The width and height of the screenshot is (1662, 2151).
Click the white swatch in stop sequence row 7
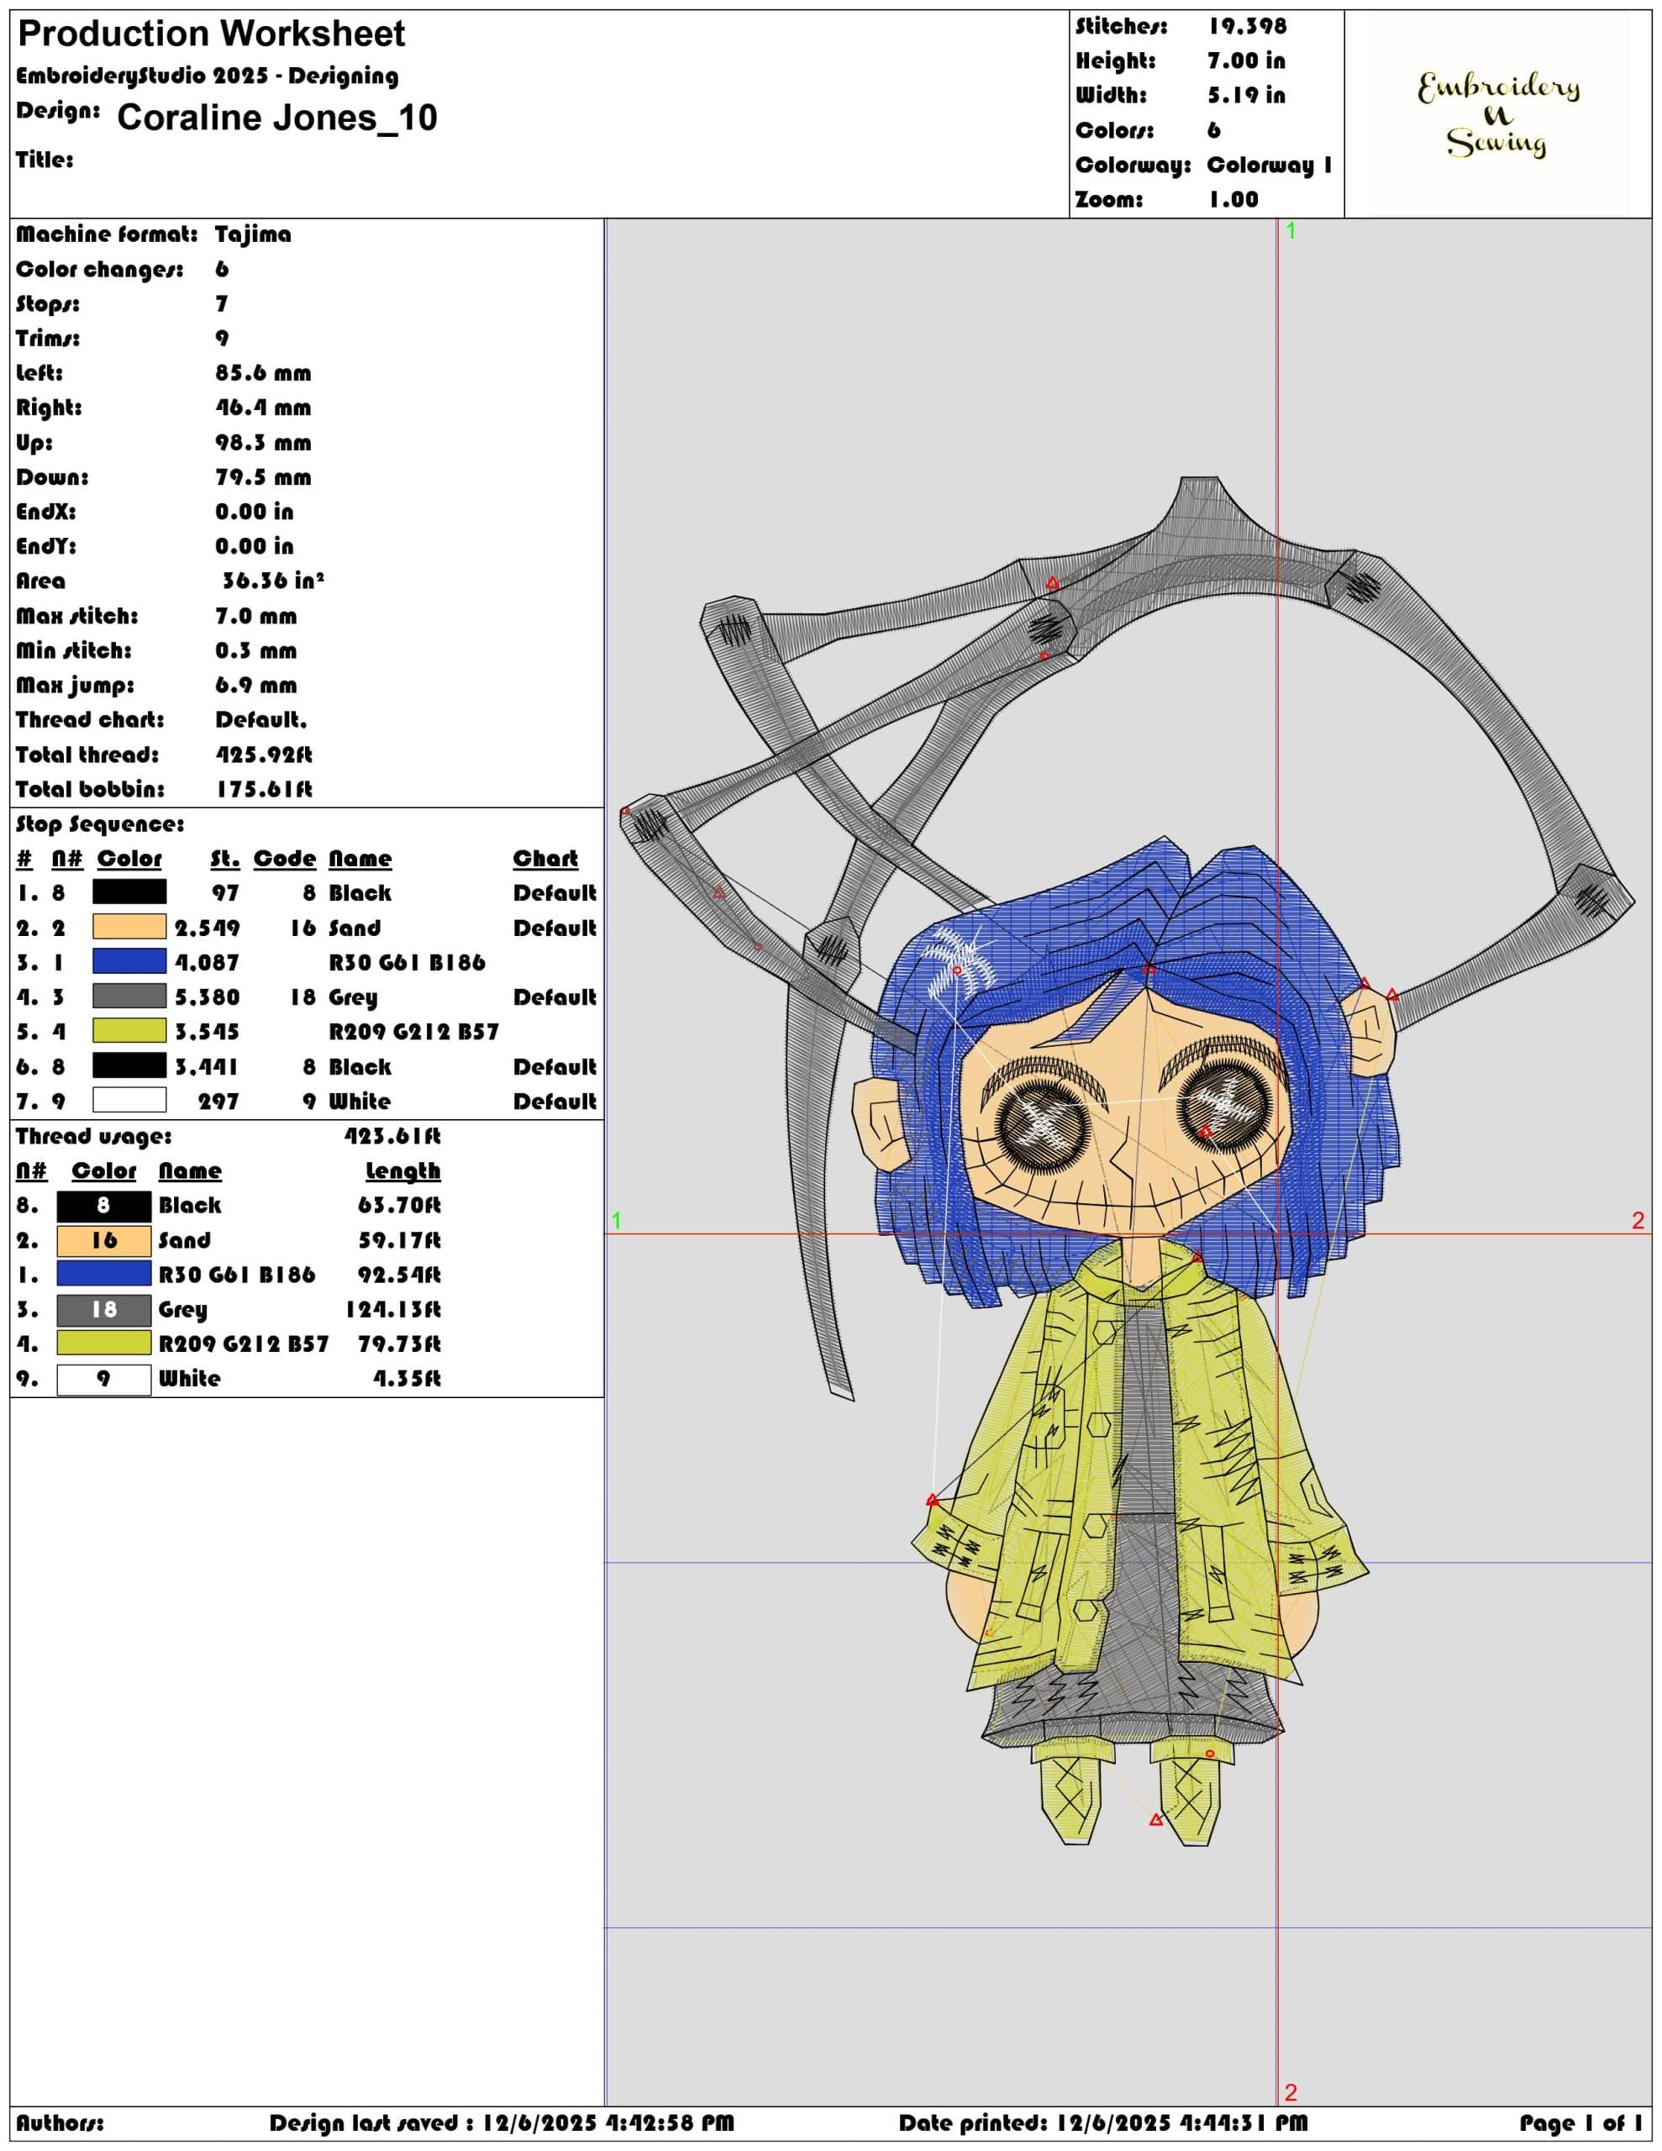(x=129, y=1100)
